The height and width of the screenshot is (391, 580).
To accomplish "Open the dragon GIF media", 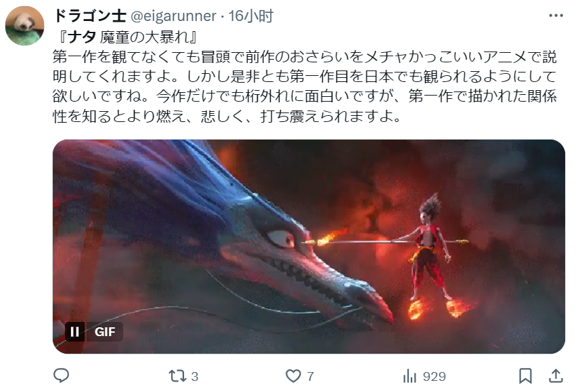I will [309, 247].
